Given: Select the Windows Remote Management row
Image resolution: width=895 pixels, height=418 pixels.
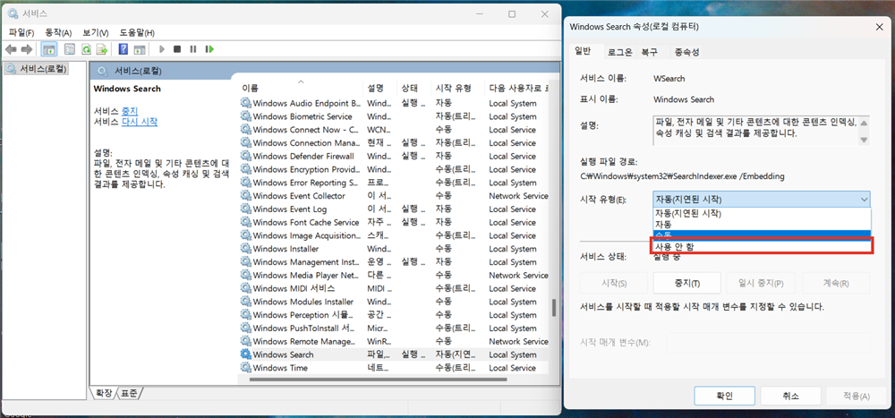Looking at the screenshot, I should (394, 342).
